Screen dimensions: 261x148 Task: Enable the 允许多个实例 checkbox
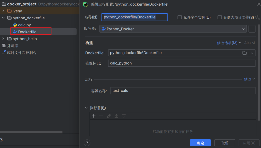point(180,17)
